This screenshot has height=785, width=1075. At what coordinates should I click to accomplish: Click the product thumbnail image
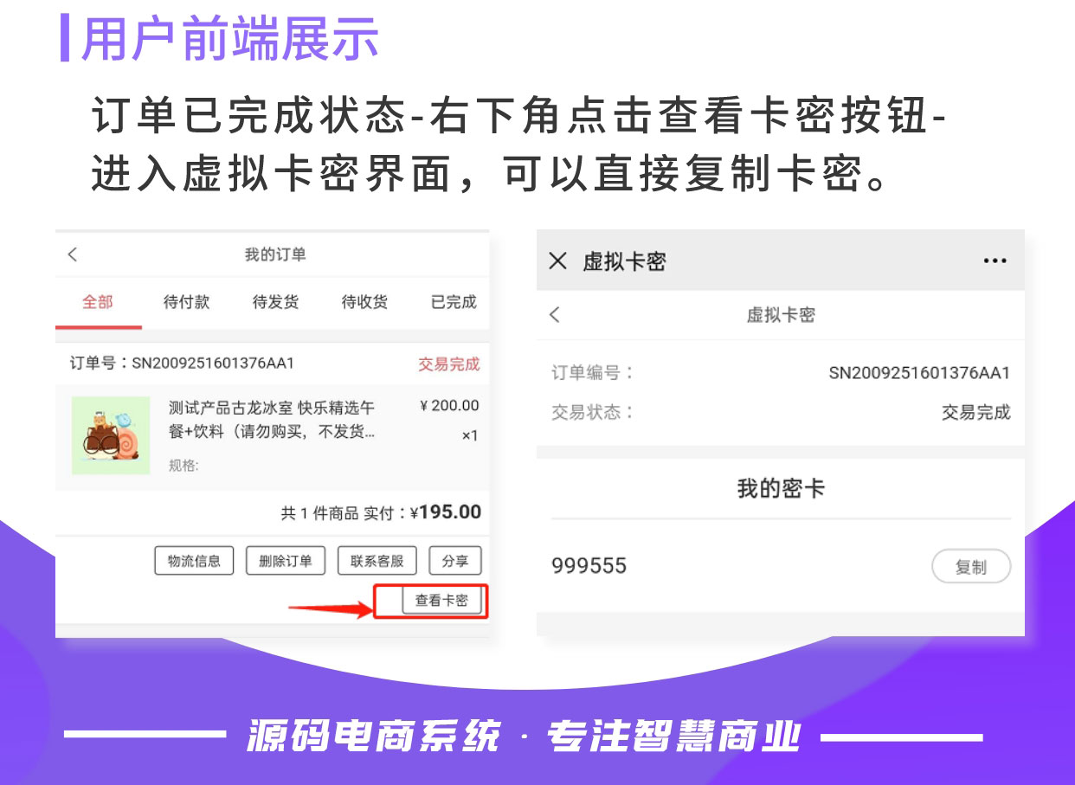111,435
